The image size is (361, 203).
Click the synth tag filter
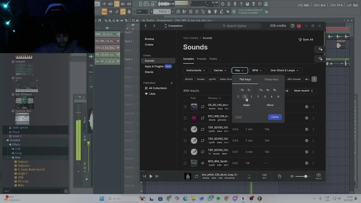212,79
